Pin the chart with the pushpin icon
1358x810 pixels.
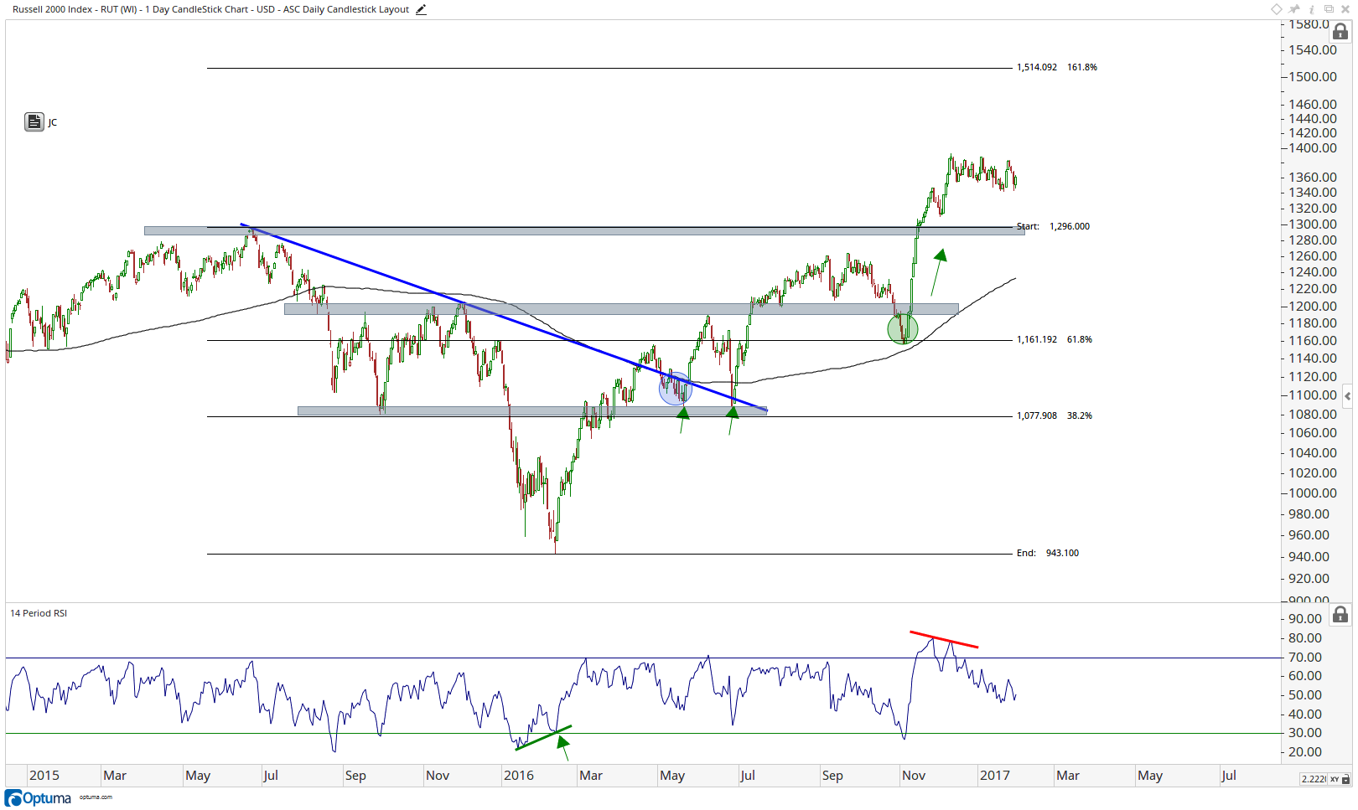click(x=1295, y=9)
